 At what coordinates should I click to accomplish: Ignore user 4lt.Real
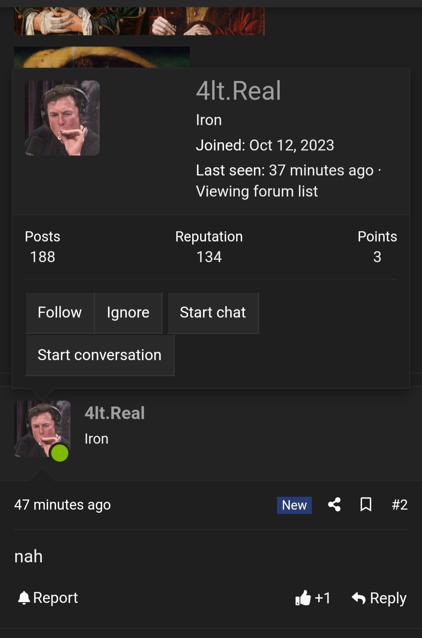(128, 312)
